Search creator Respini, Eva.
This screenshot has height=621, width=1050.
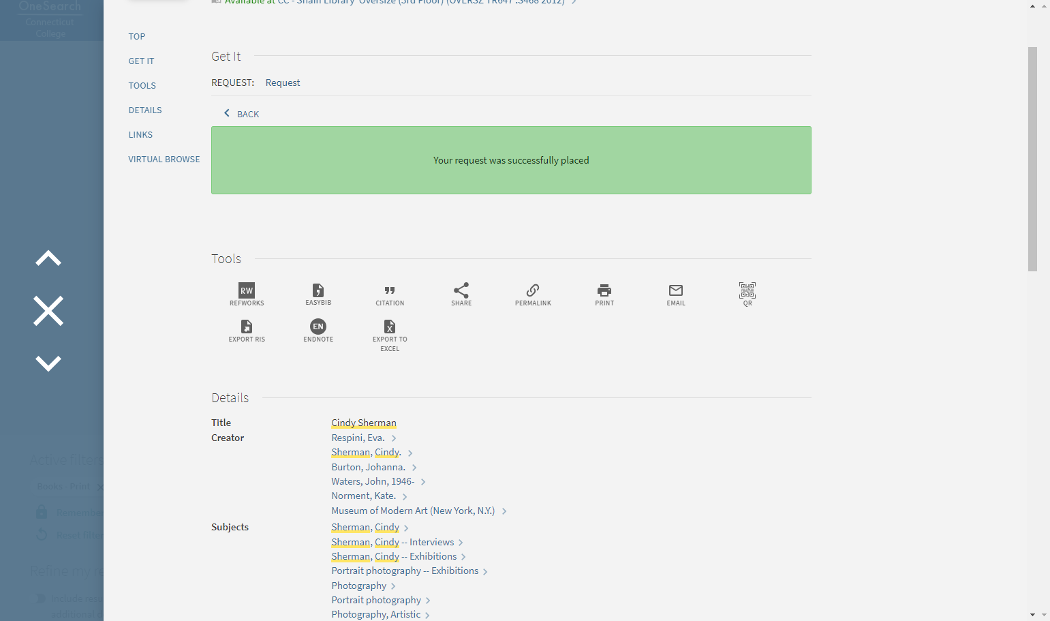pos(358,438)
